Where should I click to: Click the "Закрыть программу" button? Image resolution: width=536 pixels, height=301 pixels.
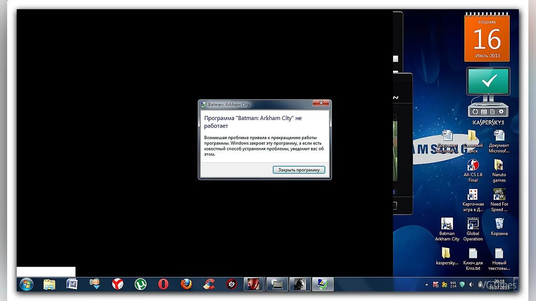tap(299, 170)
